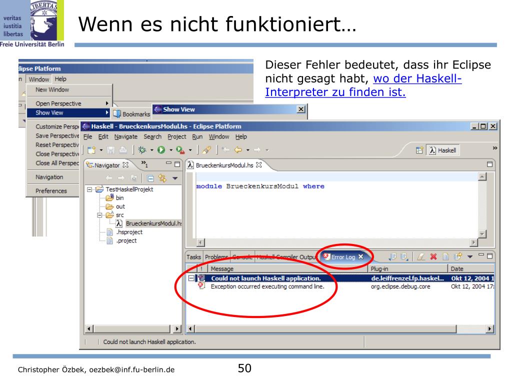Open the Back history dropdown arrow
The image size is (512, 384).
[x=248, y=150]
